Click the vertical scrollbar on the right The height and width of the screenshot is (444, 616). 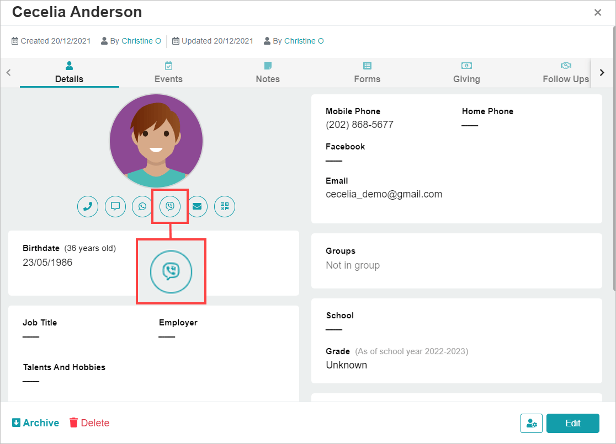pos(614,159)
